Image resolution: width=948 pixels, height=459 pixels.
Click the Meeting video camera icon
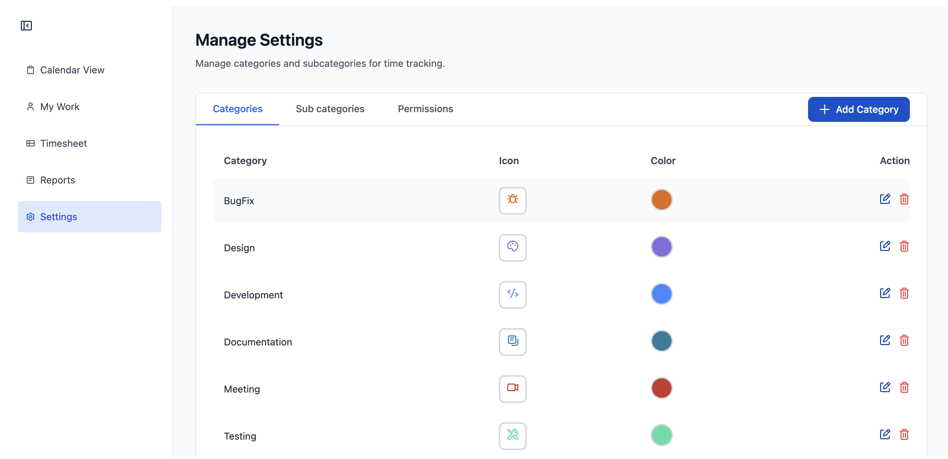pos(512,389)
